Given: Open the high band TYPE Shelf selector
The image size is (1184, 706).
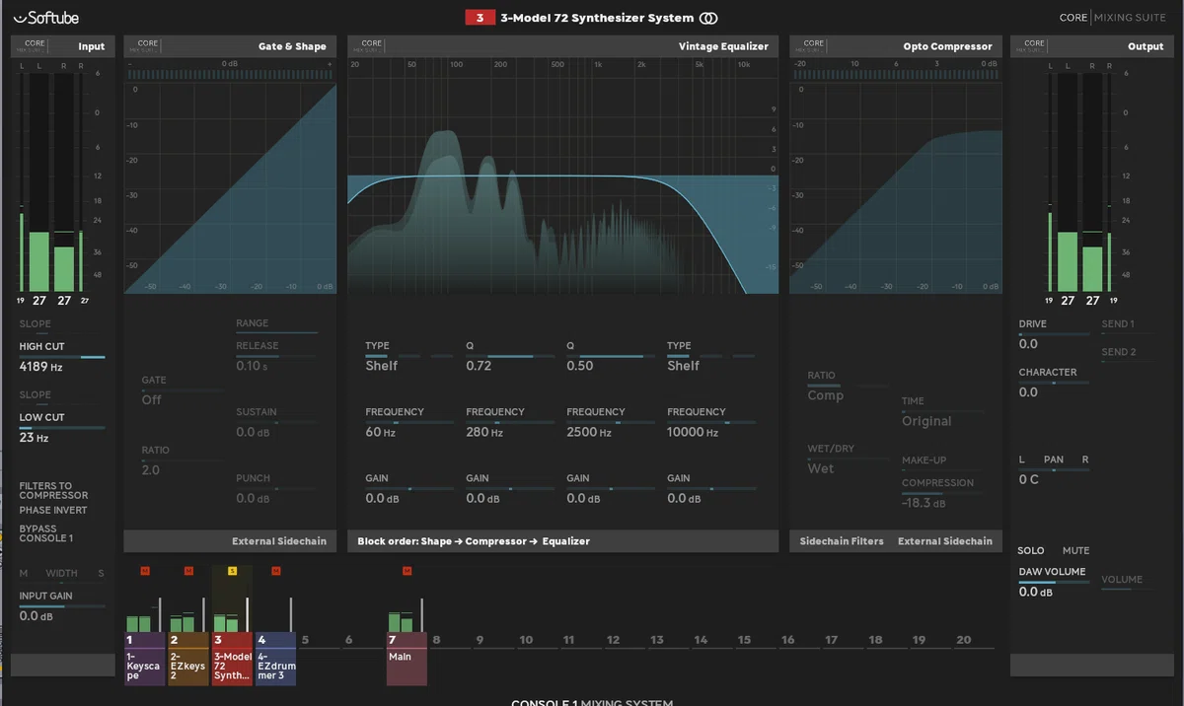Looking at the screenshot, I should 683,366.
